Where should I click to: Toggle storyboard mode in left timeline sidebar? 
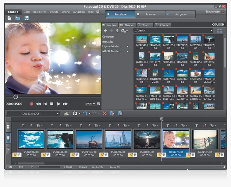pos(8,138)
